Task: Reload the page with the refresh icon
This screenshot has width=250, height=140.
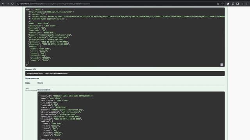Action: [12, 3]
